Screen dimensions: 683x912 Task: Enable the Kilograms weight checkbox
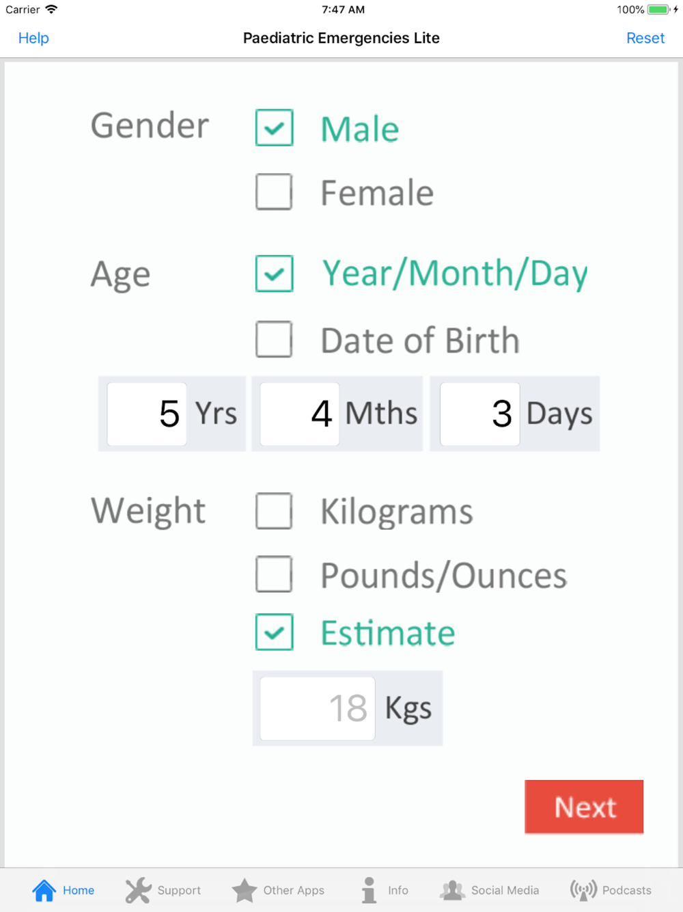[274, 511]
